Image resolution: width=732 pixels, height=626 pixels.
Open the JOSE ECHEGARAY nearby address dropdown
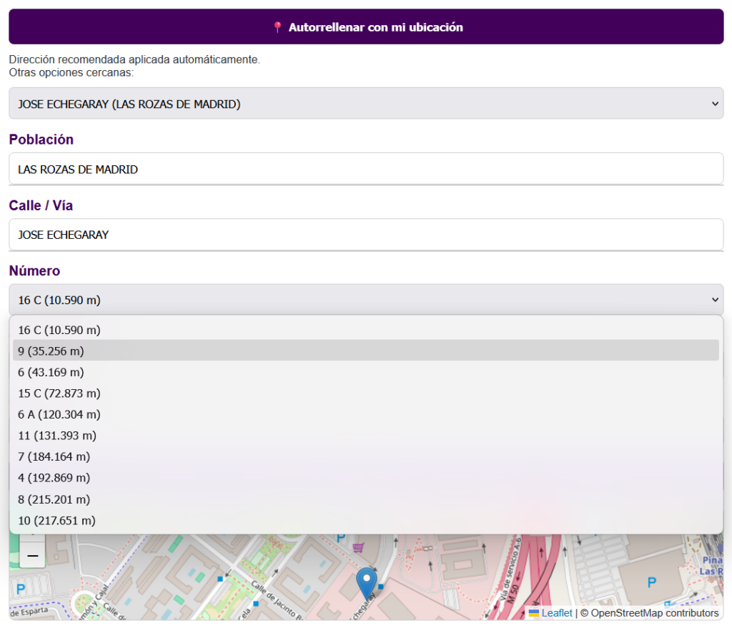click(366, 103)
